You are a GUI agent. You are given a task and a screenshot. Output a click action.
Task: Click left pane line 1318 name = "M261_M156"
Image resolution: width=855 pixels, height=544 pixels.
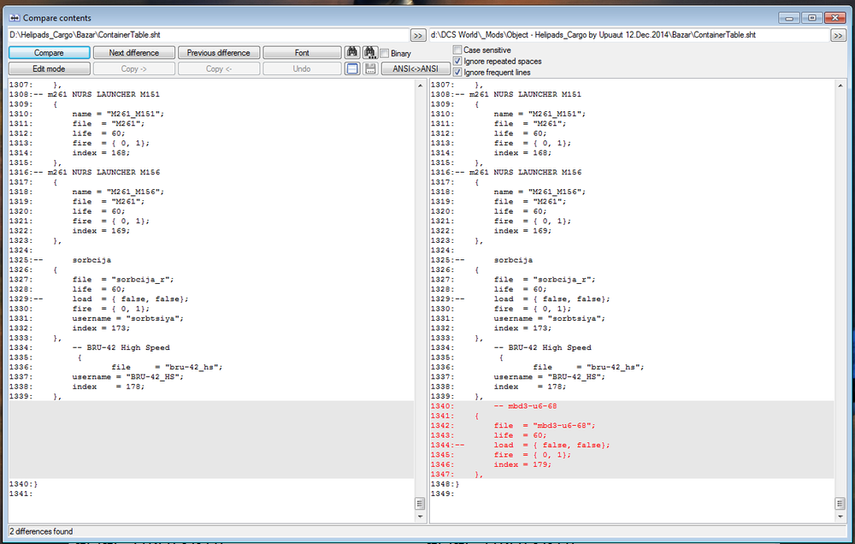point(118,192)
